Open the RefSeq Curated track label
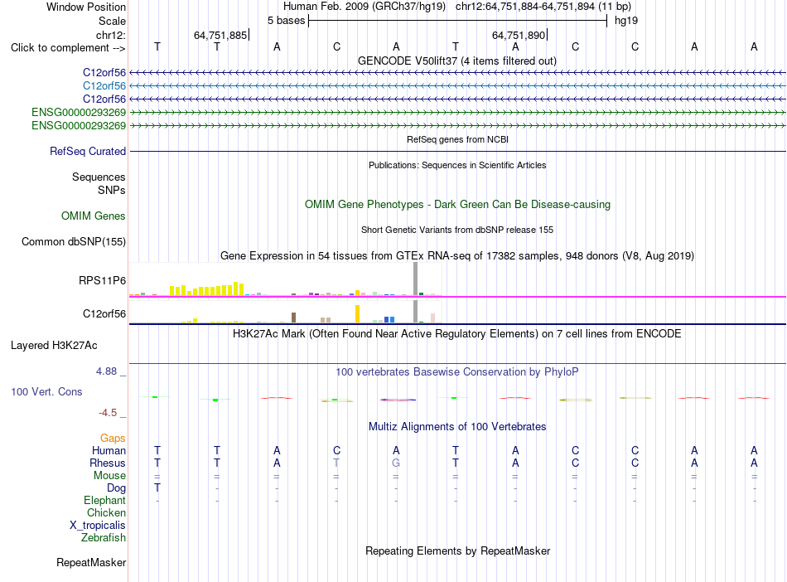The height and width of the screenshot is (582, 787). (x=87, y=151)
